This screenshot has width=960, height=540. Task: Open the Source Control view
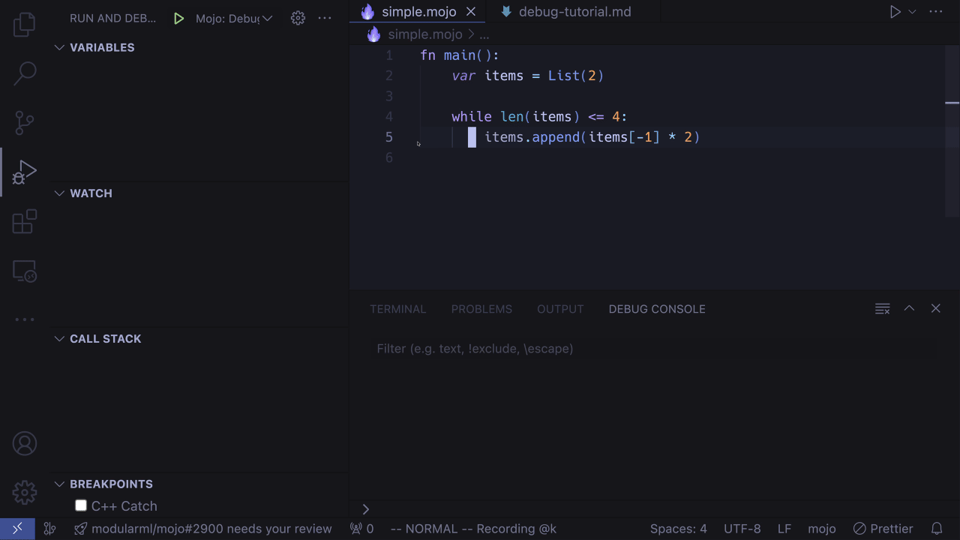click(x=25, y=122)
